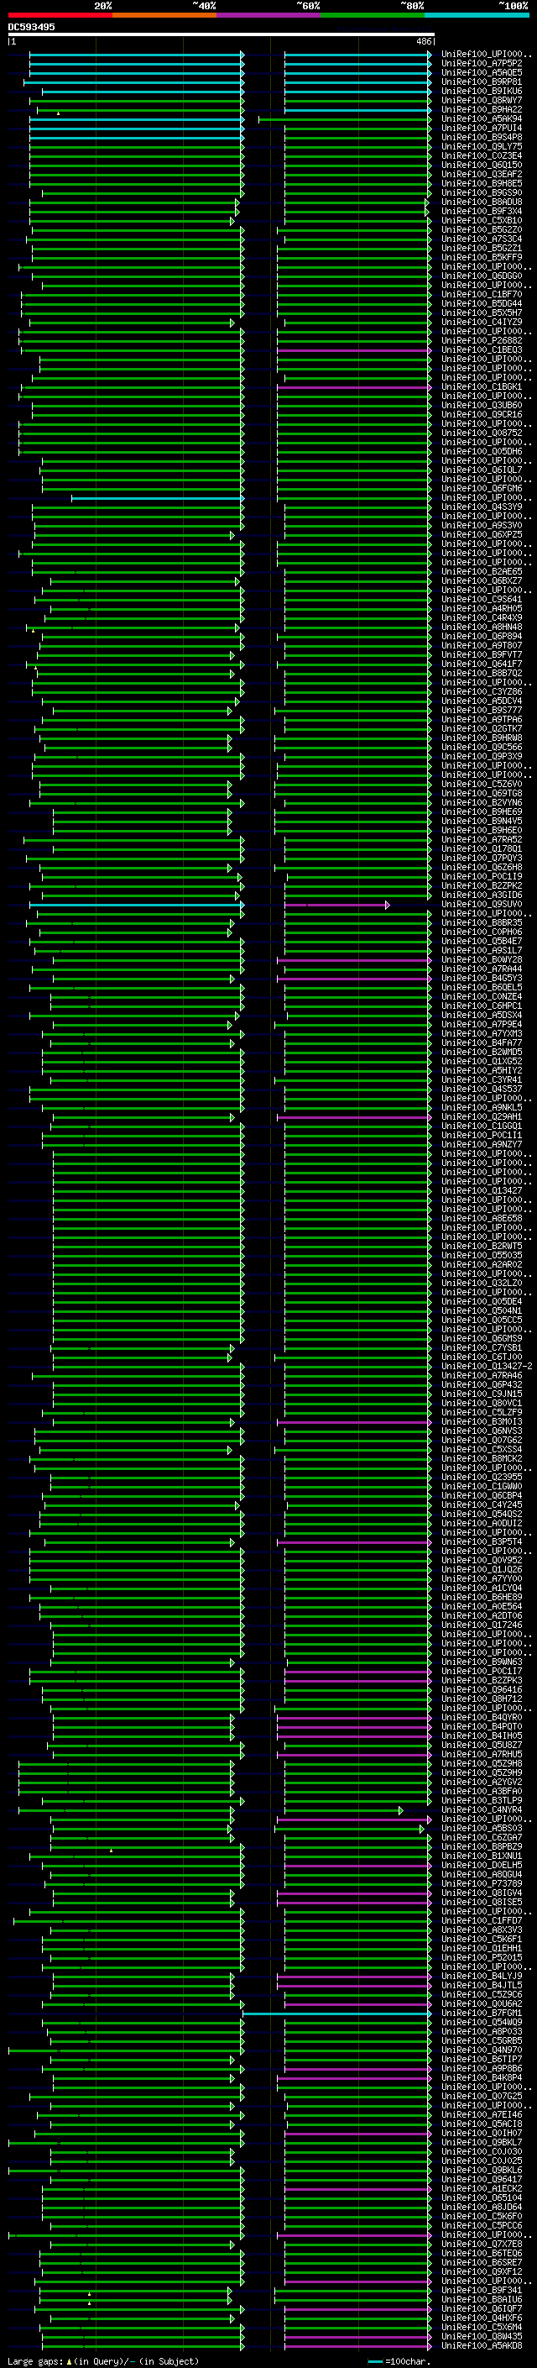The width and height of the screenshot is (537, 2368).
Task: Click label UniRef100_Q3UB60
Action: [482, 405]
